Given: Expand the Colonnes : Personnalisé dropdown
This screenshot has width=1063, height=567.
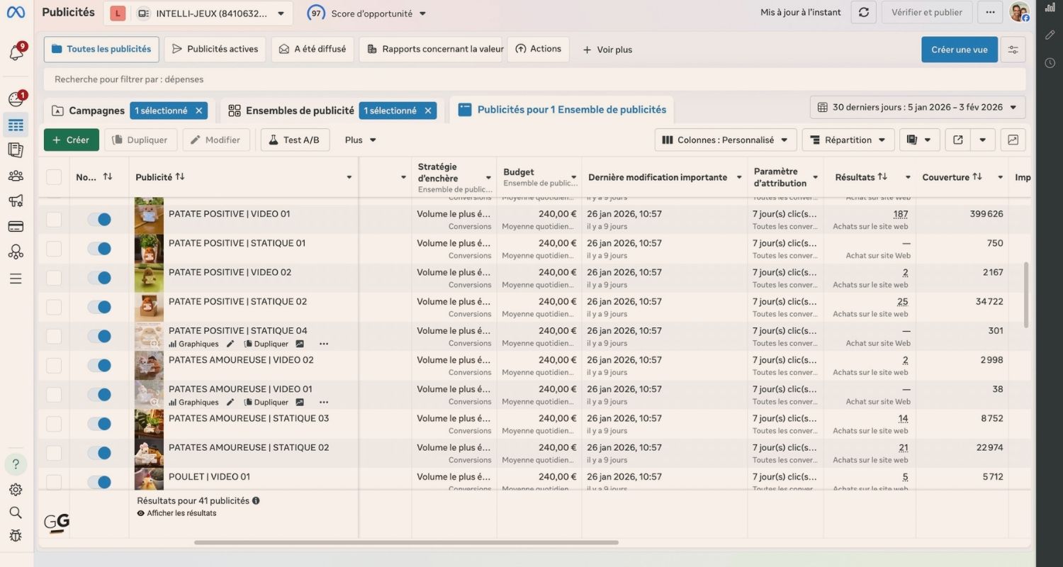Looking at the screenshot, I should click(x=725, y=140).
